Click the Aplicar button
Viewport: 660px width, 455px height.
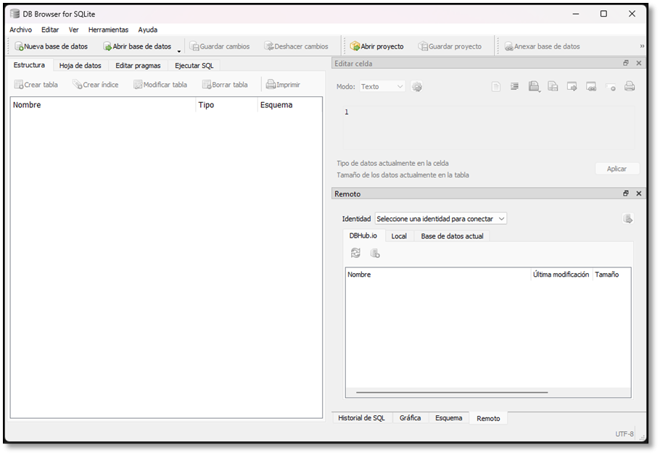click(x=616, y=169)
